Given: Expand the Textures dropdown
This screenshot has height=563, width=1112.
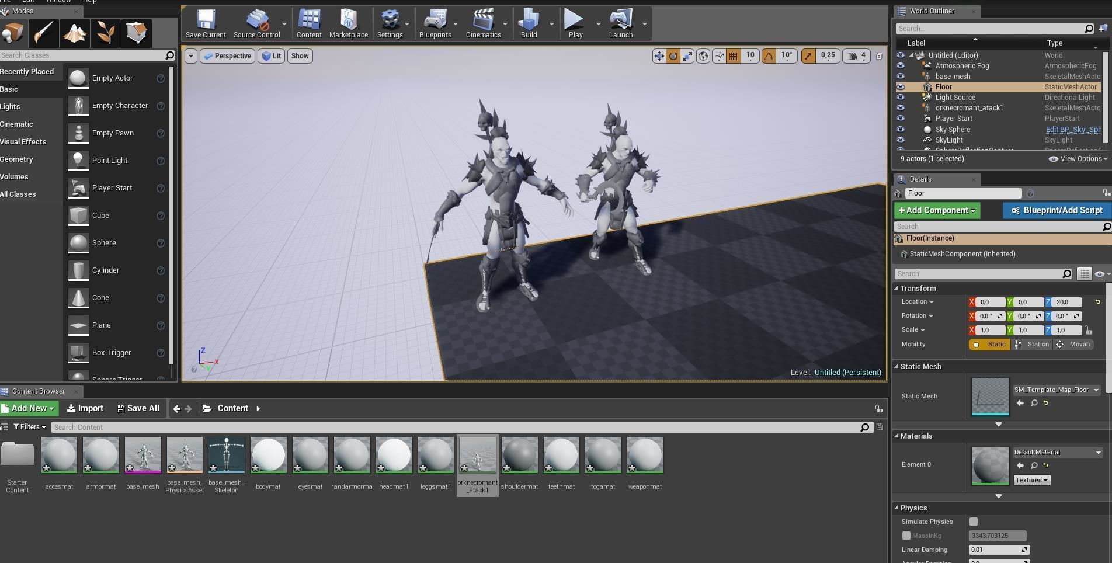Looking at the screenshot, I should [x=1031, y=480].
